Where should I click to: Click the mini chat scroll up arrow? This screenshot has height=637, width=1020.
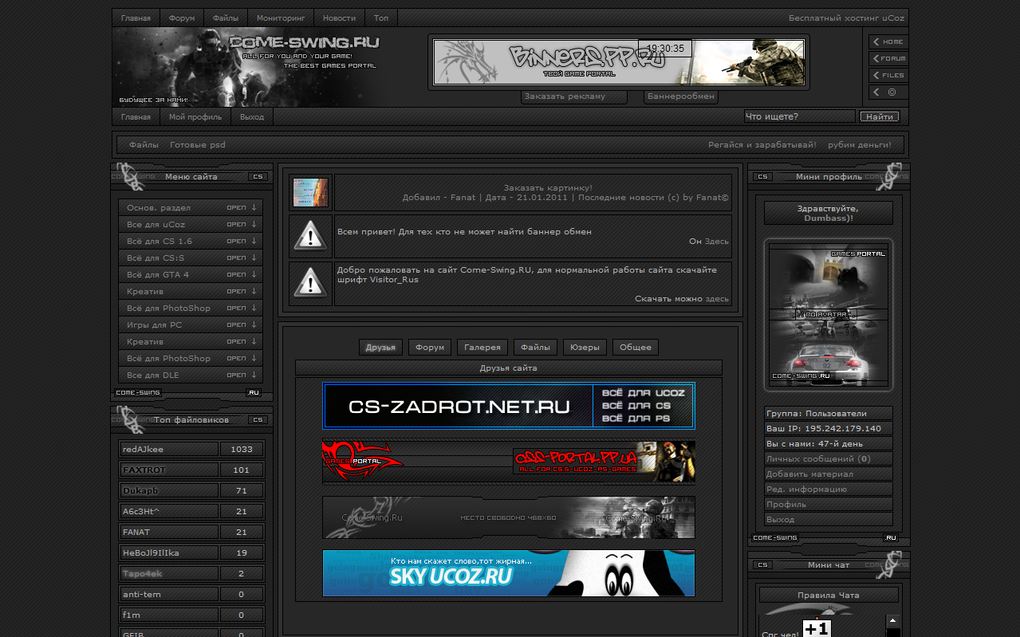pos(892,620)
